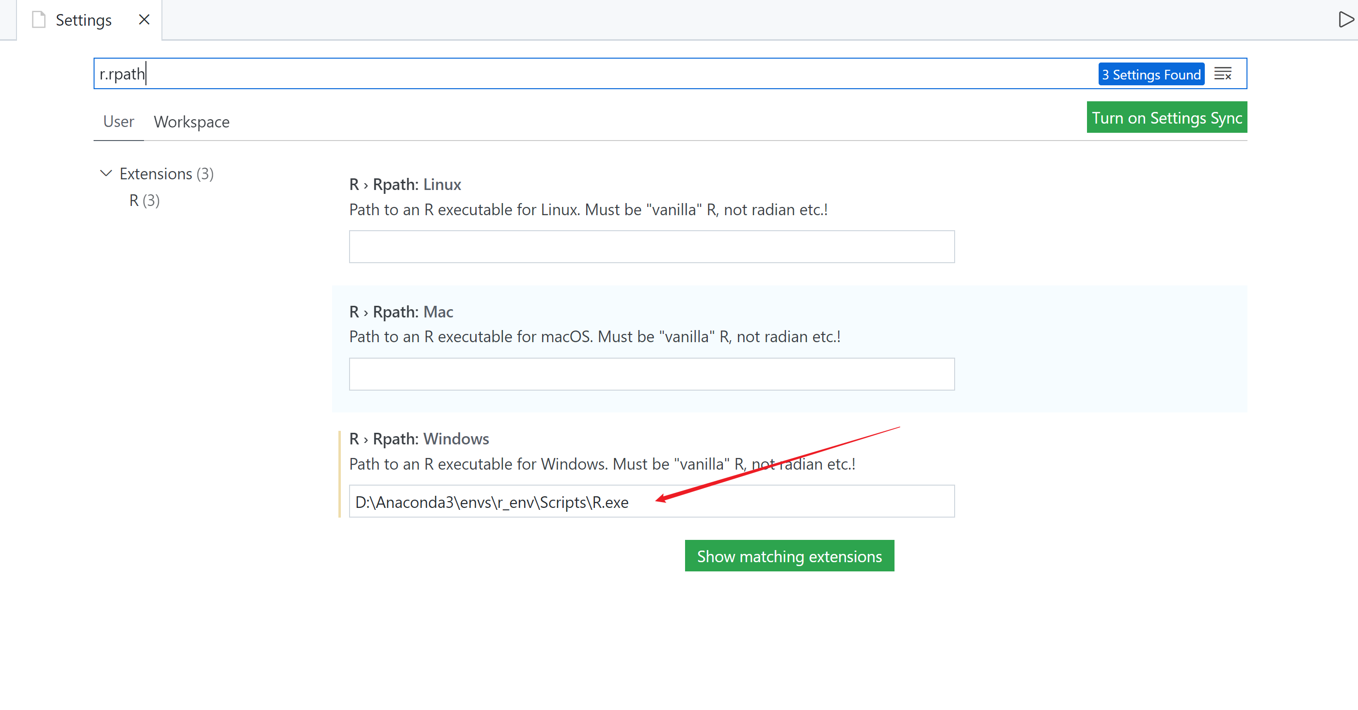Viewport: 1358px width, 710px height.
Task: Click the file icon on Settings tab
Action: point(39,20)
